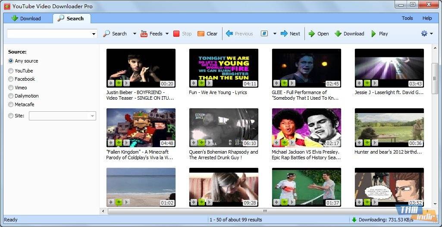Choose Vimeo as the source

click(x=11, y=88)
